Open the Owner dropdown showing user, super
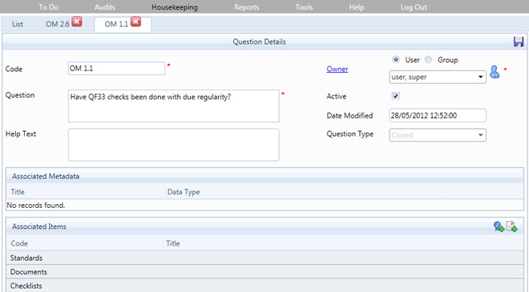 pos(438,77)
